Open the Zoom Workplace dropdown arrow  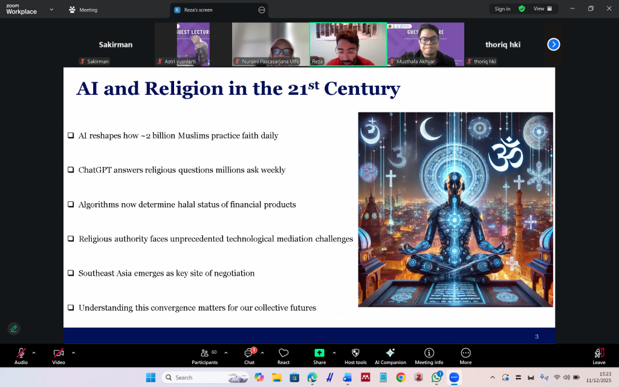pyautogui.click(x=51, y=10)
